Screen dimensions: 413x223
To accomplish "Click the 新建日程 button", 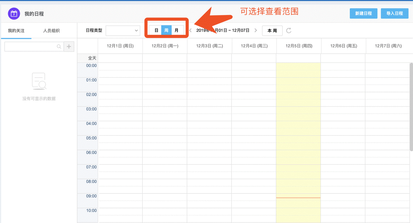I will (363, 13).
